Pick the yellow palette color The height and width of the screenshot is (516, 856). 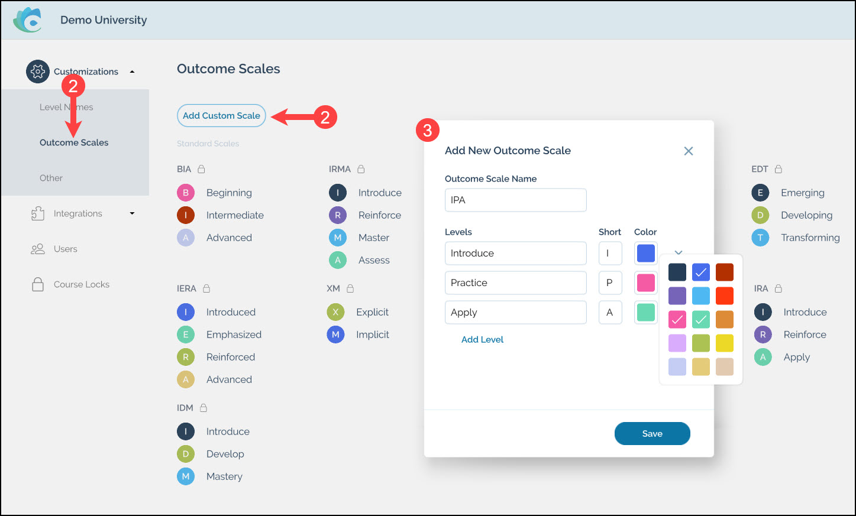725,343
